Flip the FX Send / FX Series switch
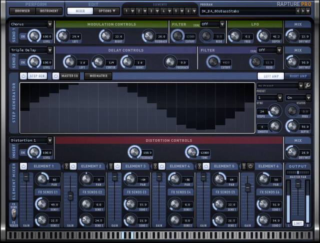 (x=14, y=215)
